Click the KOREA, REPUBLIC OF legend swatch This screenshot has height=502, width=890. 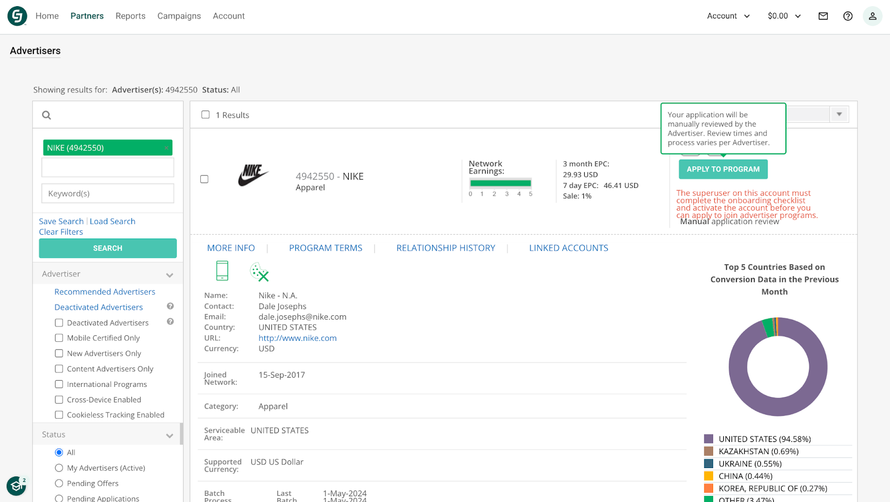pos(709,488)
